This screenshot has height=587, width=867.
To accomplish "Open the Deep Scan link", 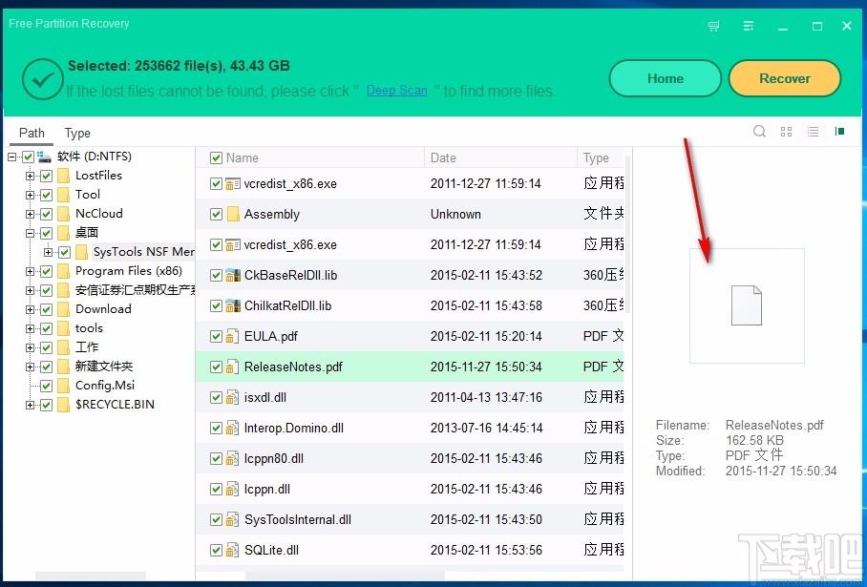I will pyautogui.click(x=397, y=91).
